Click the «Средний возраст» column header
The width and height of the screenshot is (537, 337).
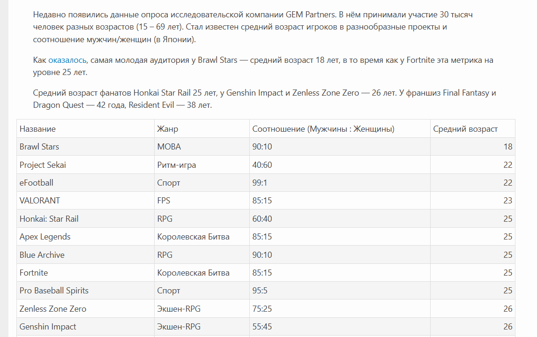[x=465, y=129]
